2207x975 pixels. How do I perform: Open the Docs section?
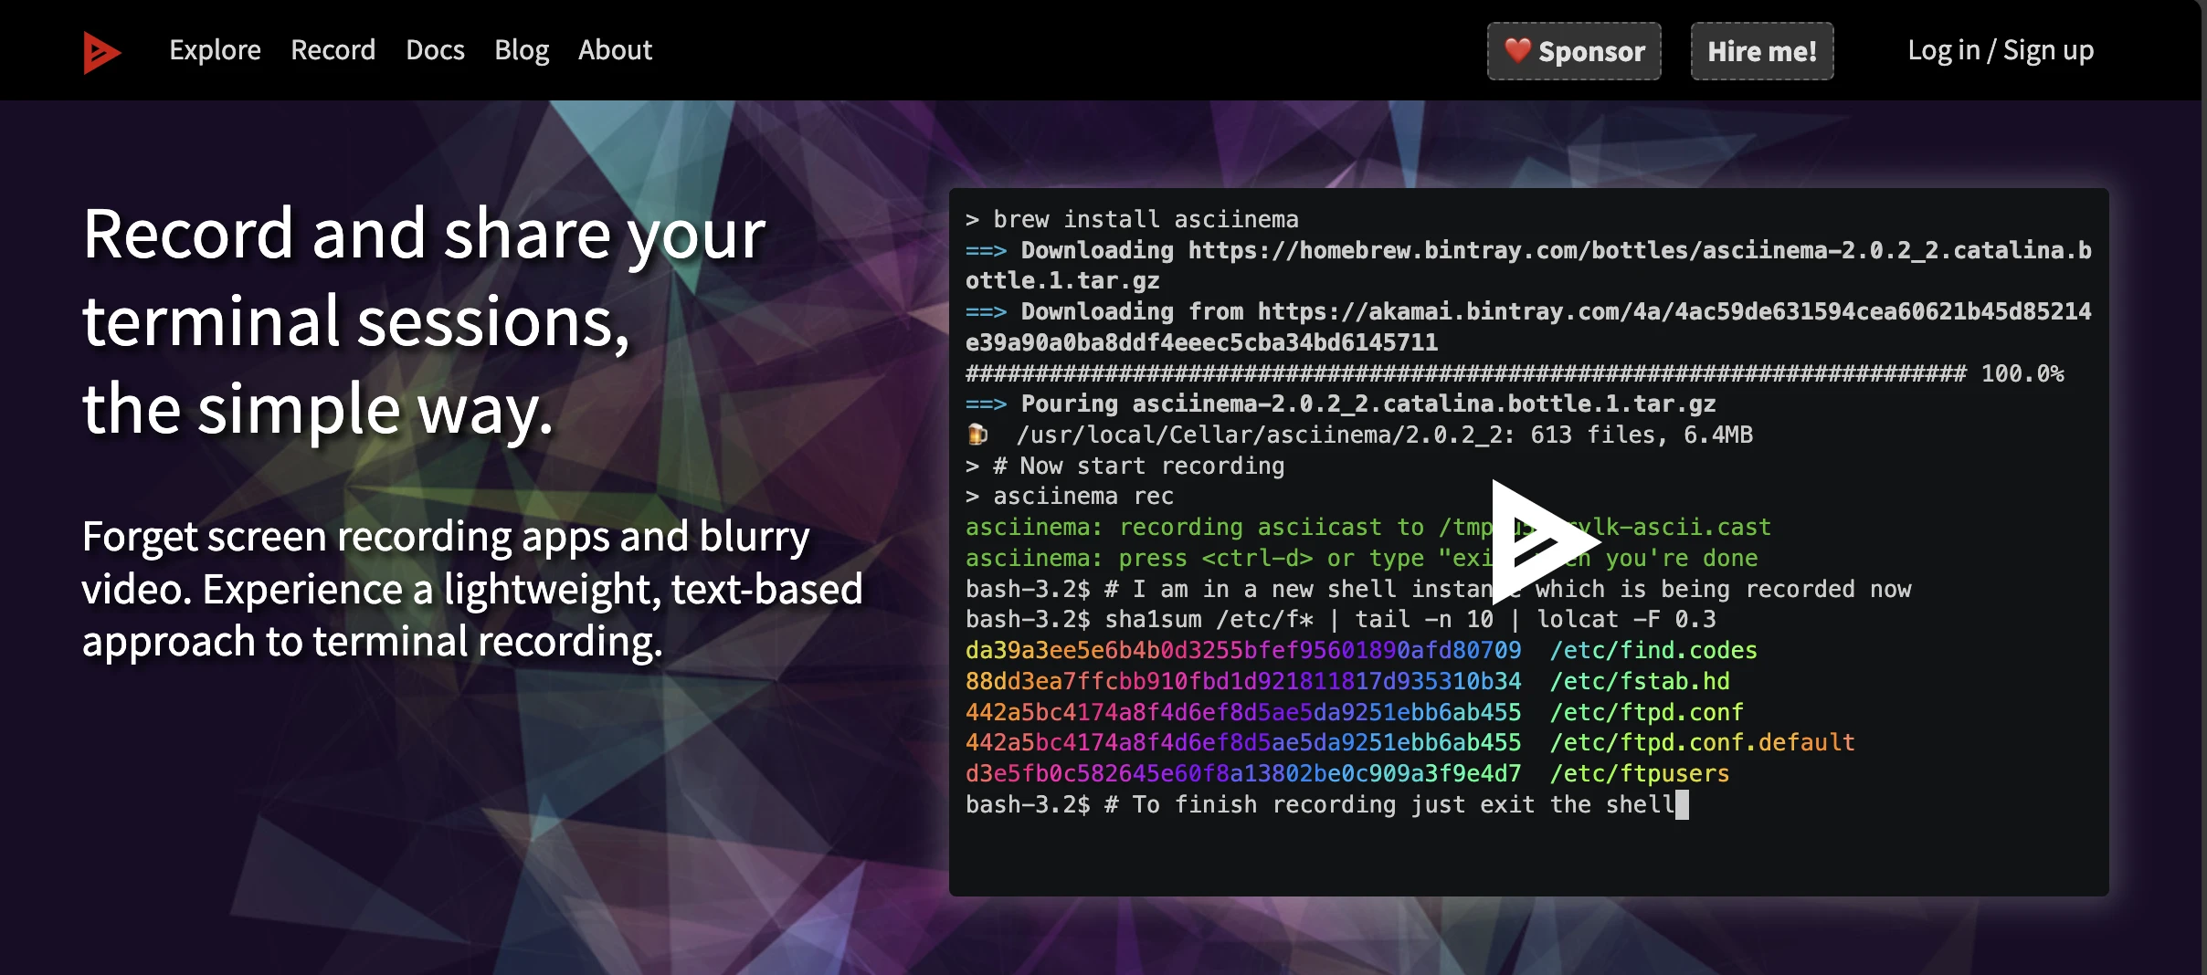click(x=435, y=50)
